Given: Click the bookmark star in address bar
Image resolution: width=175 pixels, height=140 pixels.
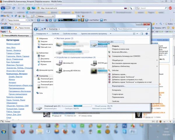Looking at the screenshot, I should (128, 8).
